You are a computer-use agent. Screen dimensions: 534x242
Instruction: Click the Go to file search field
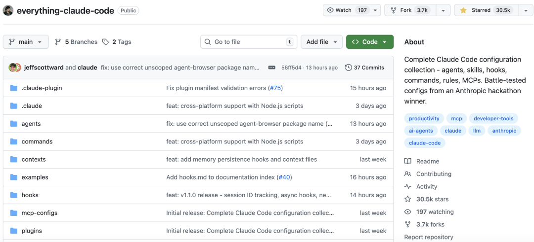247,42
